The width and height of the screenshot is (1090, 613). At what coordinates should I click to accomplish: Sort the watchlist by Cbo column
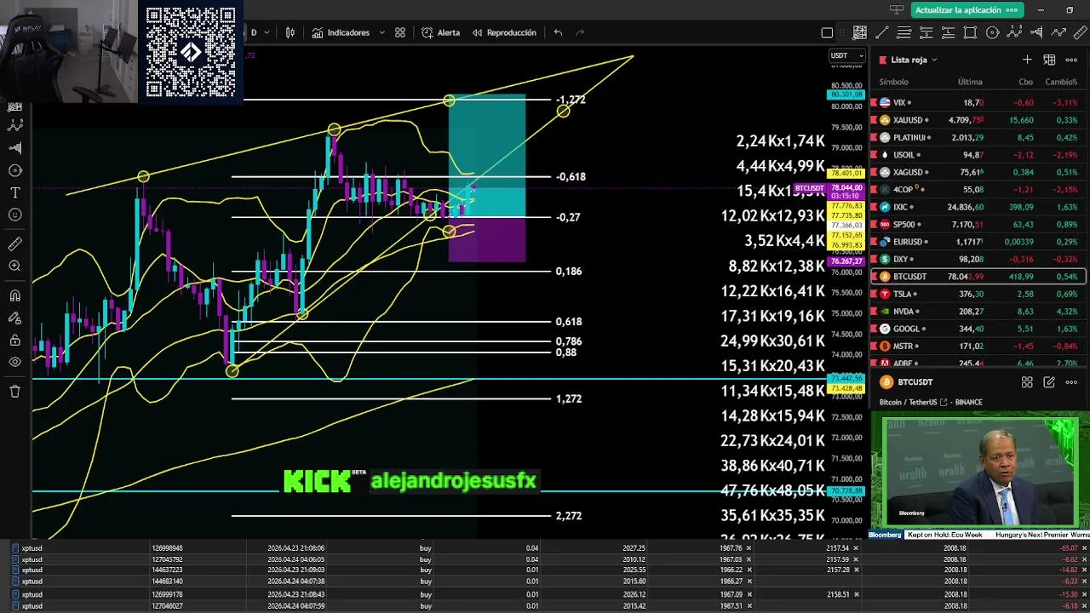(x=1026, y=82)
